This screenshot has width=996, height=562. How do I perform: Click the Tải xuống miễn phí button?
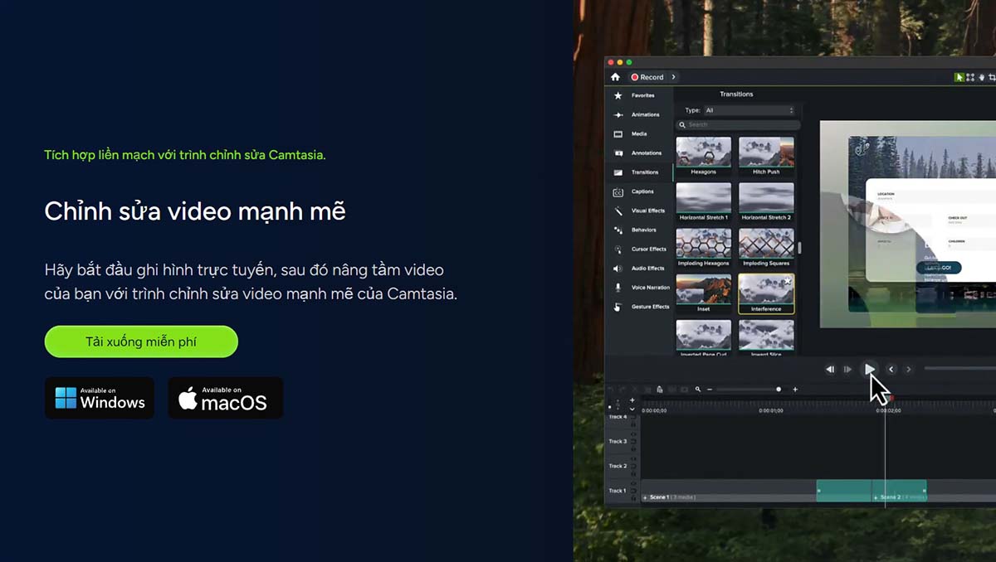(141, 342)
